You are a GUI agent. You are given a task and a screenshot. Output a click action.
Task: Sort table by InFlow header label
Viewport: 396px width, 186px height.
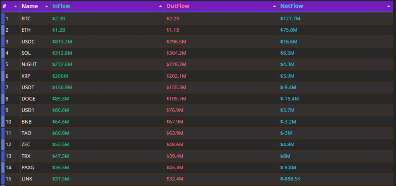coord(61,6)
